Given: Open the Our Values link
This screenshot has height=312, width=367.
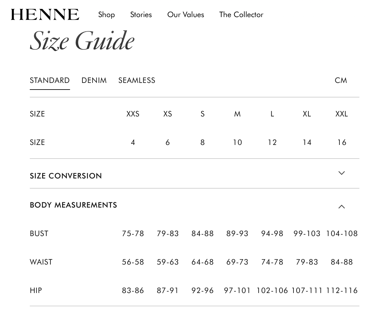Looking at the screenshot, I should coord(186,15).
